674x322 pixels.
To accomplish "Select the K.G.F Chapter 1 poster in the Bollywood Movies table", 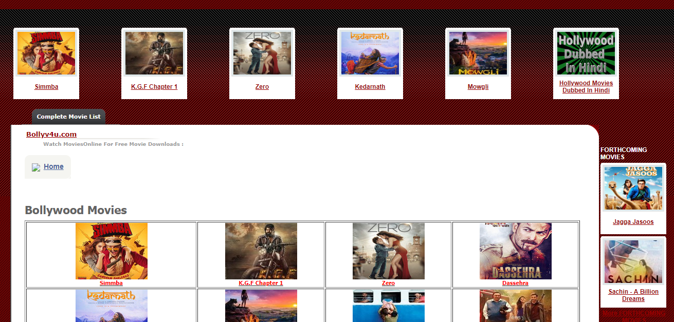I will coord(261,251).
